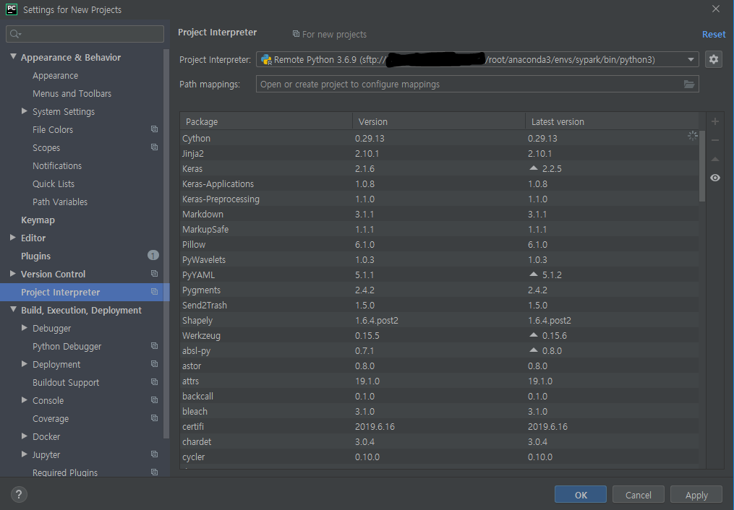Sort by the Package column header
734x510 pixels.
[266, 121]
